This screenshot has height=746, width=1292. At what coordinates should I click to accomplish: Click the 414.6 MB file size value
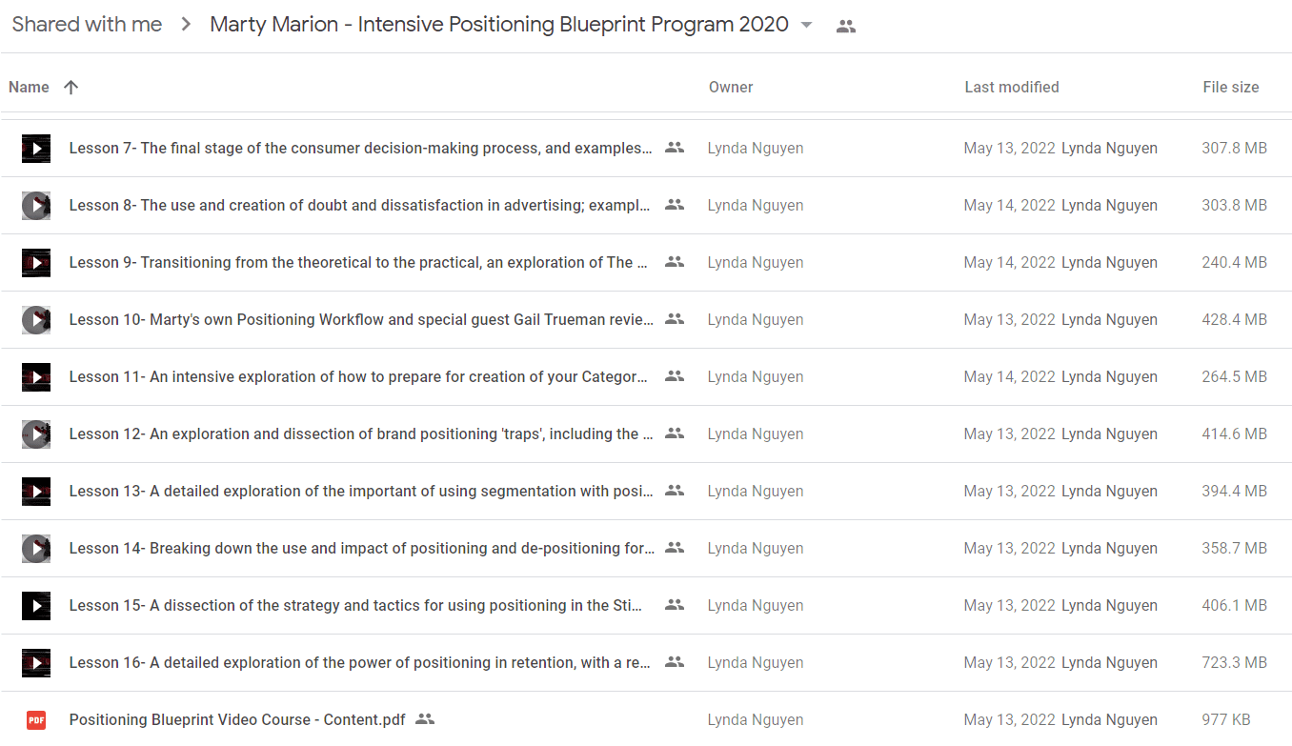point(1234,433)
